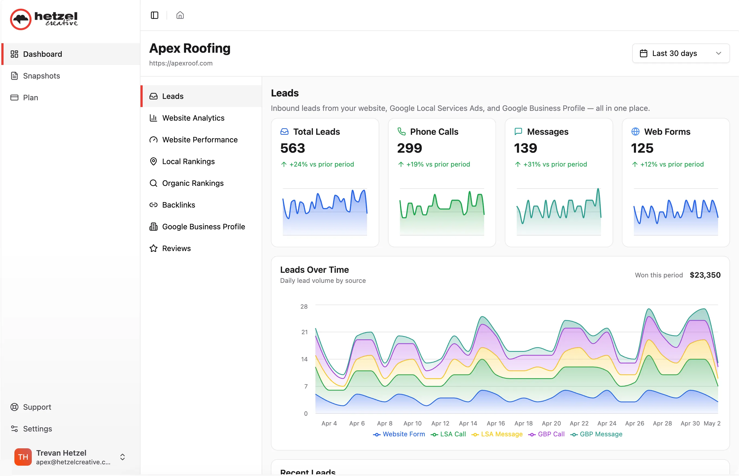
Task: Click the stacked area chart plot
Action: [516, 359]
